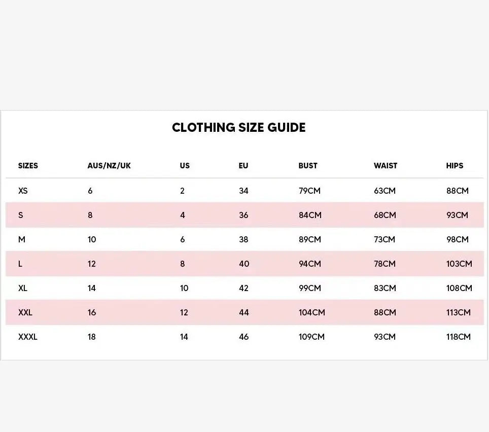Select the 118CM hips measurement

click(459, 337)
